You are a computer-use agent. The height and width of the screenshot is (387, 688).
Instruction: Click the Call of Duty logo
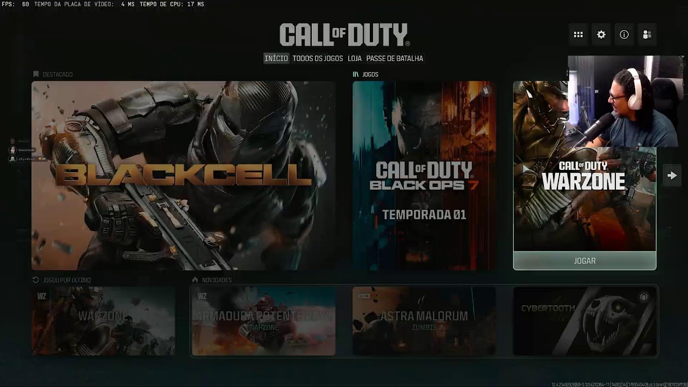[x=345, y=35]
